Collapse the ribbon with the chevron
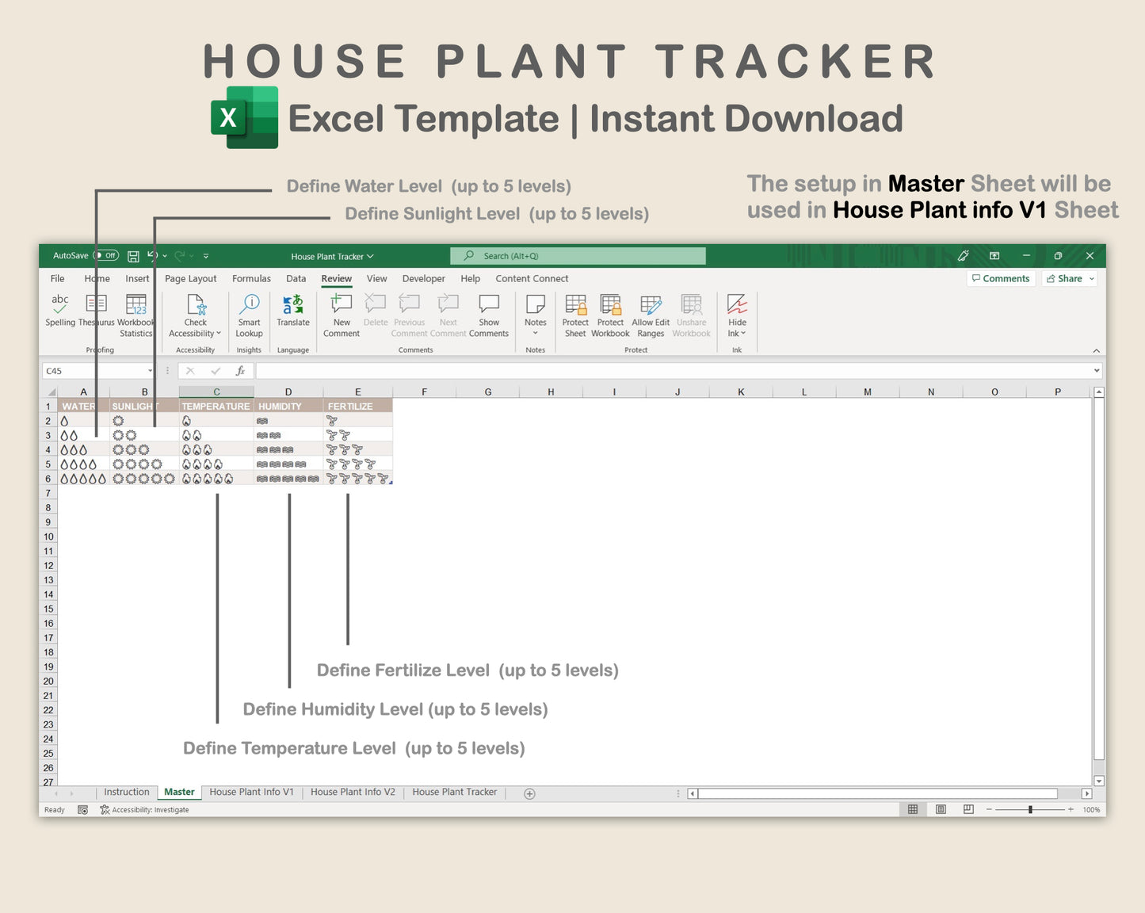The width and height of the screenshot is (1145, 913). [x=1097, y=350]
